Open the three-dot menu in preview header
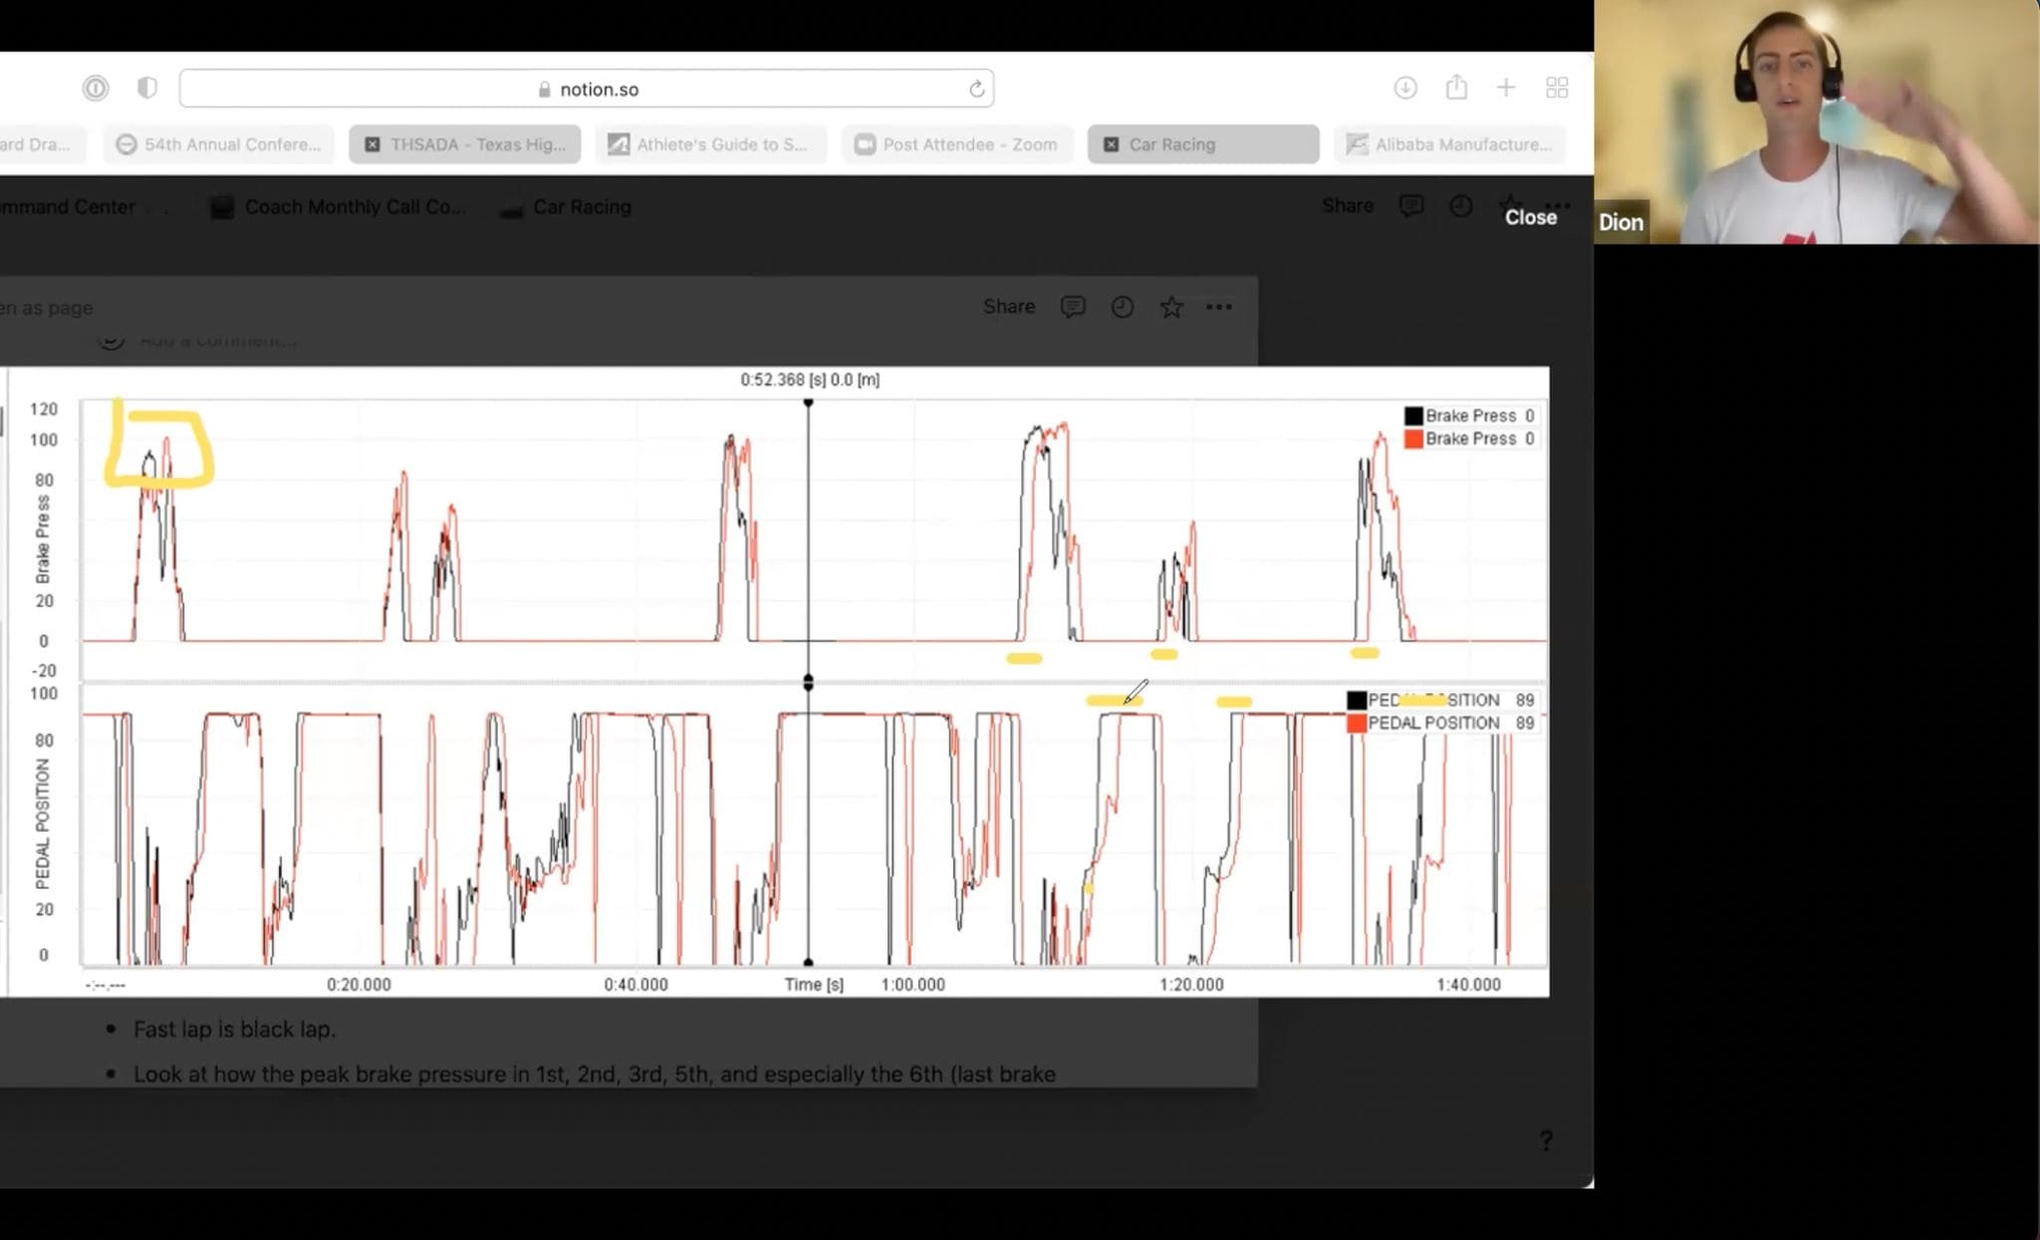2040x1240 pixels. (x=1219, y=307)
